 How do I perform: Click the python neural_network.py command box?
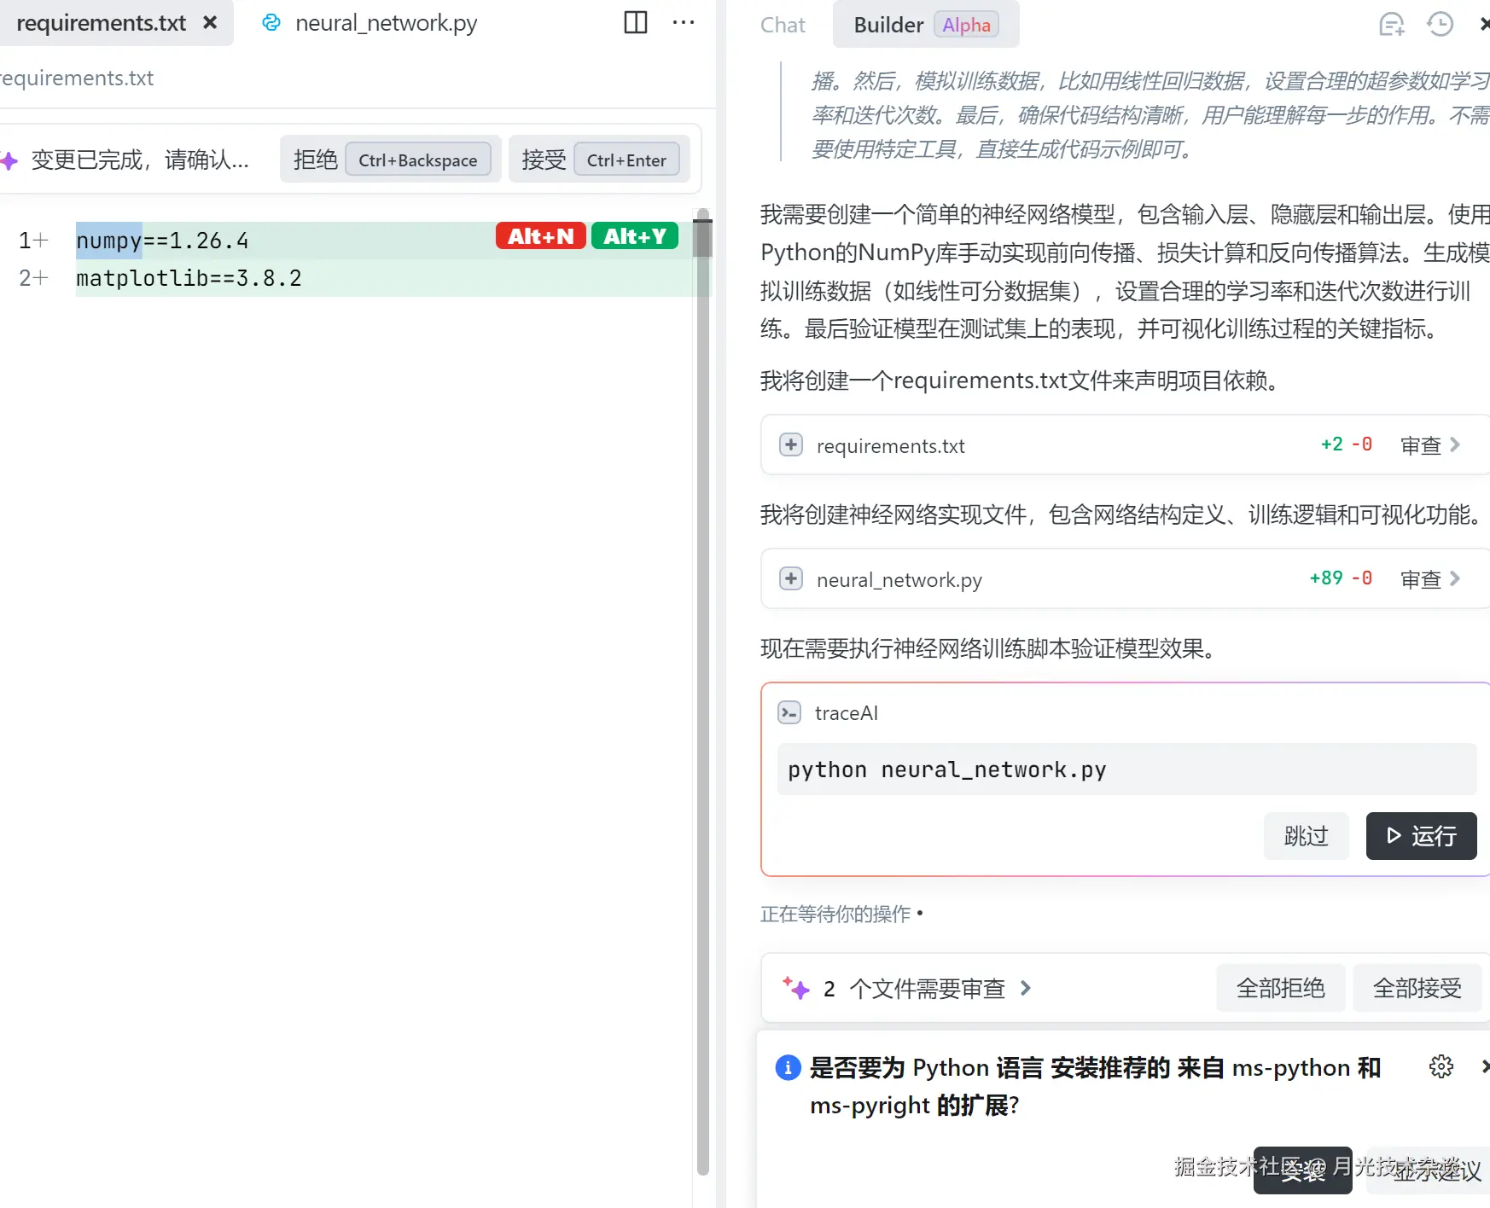pyautogui.click(x=1126, y=770)
